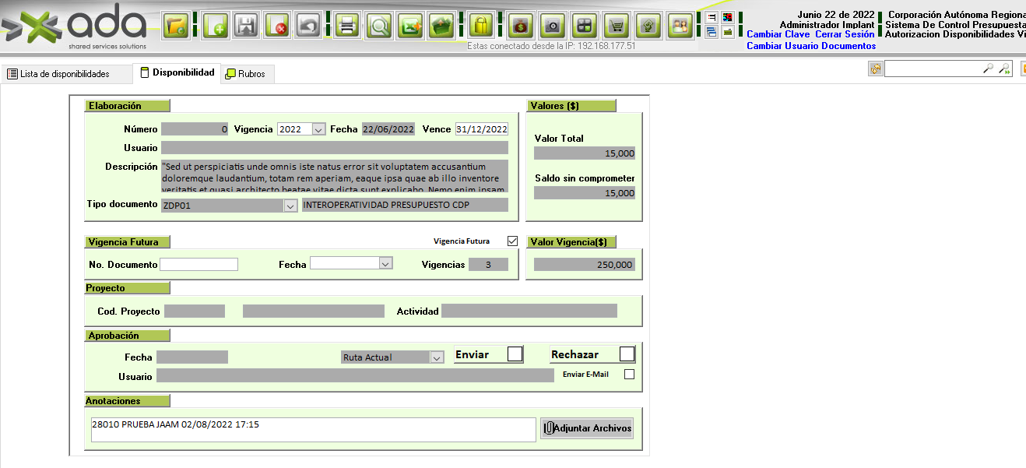Open the Vigencia year dropdown

point(318,129)
